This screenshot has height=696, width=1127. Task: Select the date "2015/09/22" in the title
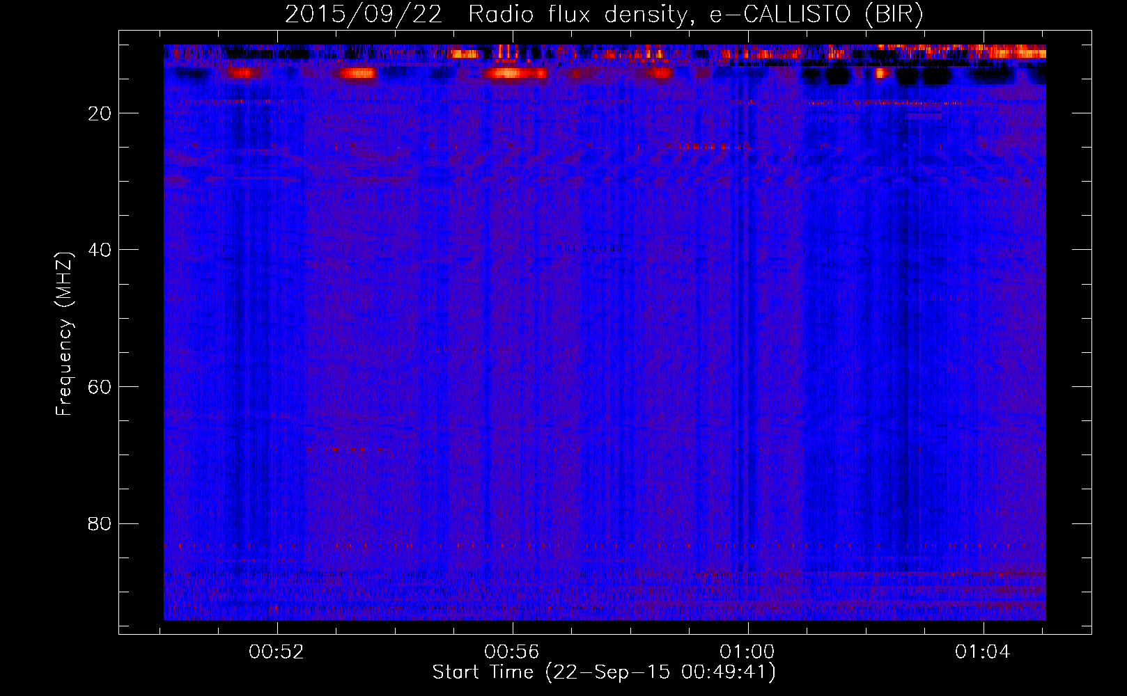(364, 15)
